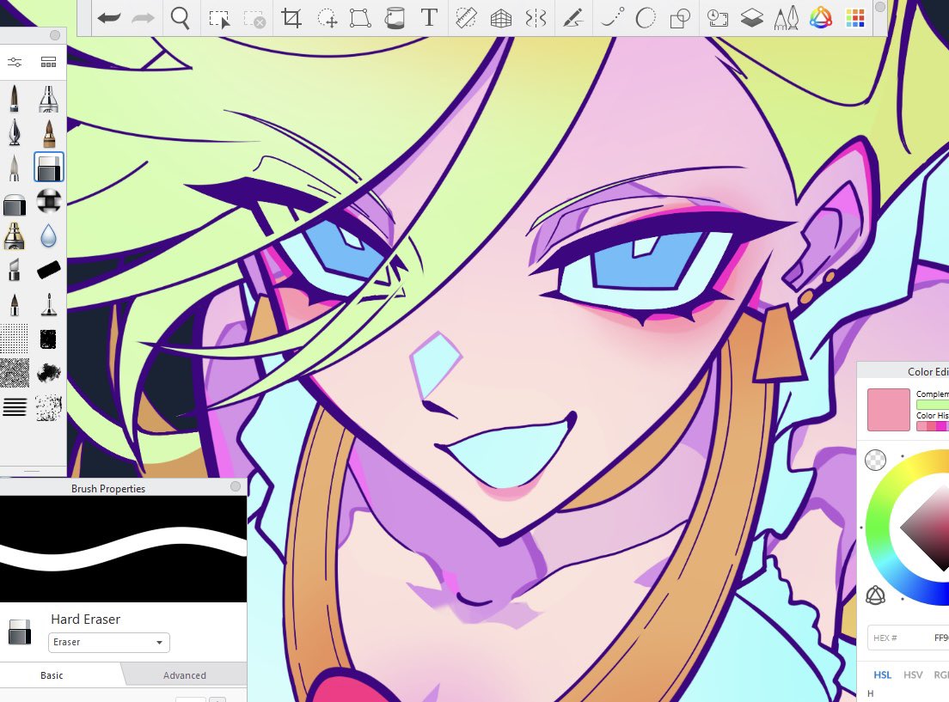Close the Brush Properties panel
The width and height of the screenshot is (949, 702).
(x=236, y=486)
